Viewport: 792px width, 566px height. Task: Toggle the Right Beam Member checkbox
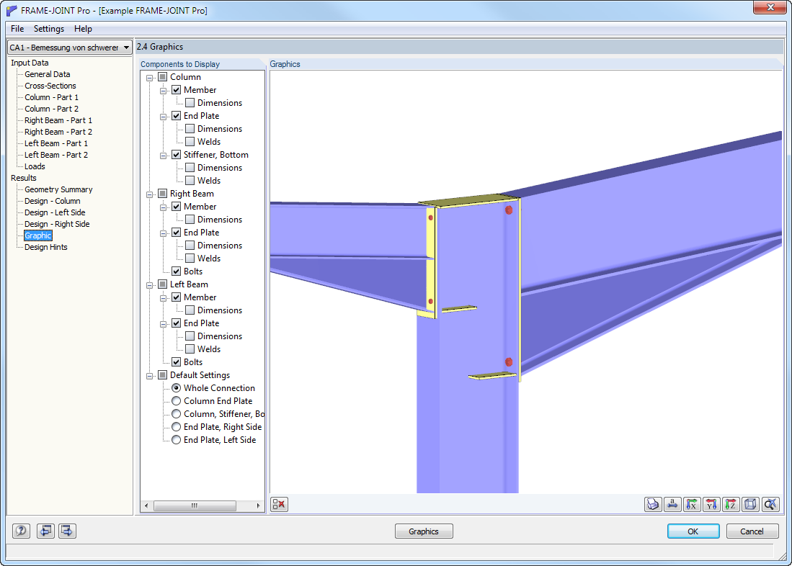coord(177,207)
